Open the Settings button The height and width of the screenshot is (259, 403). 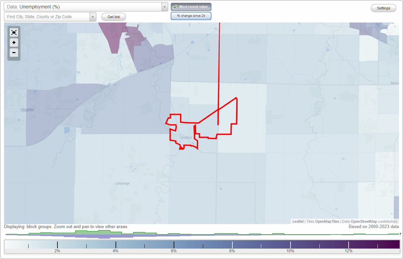[x=384, y=8]
